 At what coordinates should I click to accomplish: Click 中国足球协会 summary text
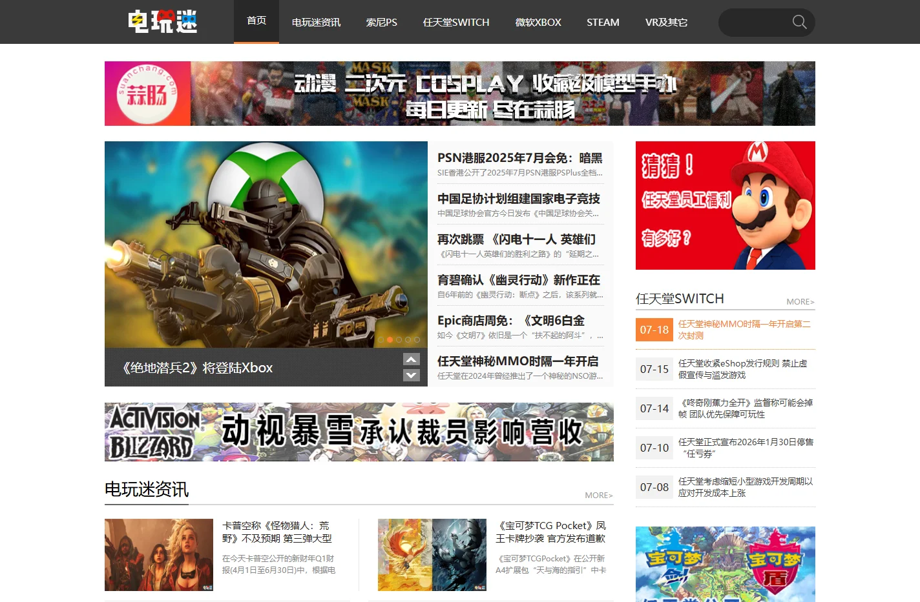click(x=518, y=214)
